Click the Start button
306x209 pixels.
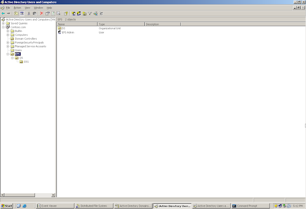[7, 206]
